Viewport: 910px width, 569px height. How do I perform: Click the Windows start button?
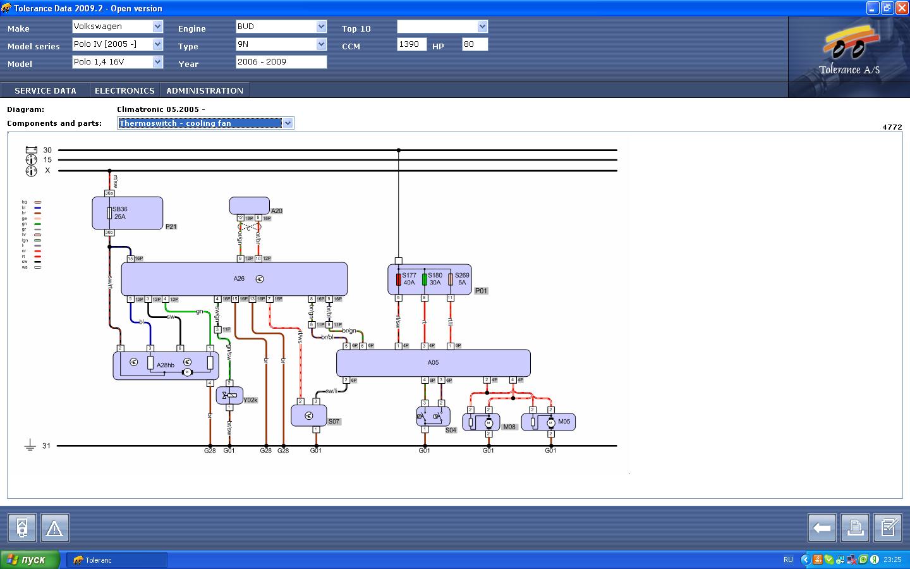tap(30, 560)
